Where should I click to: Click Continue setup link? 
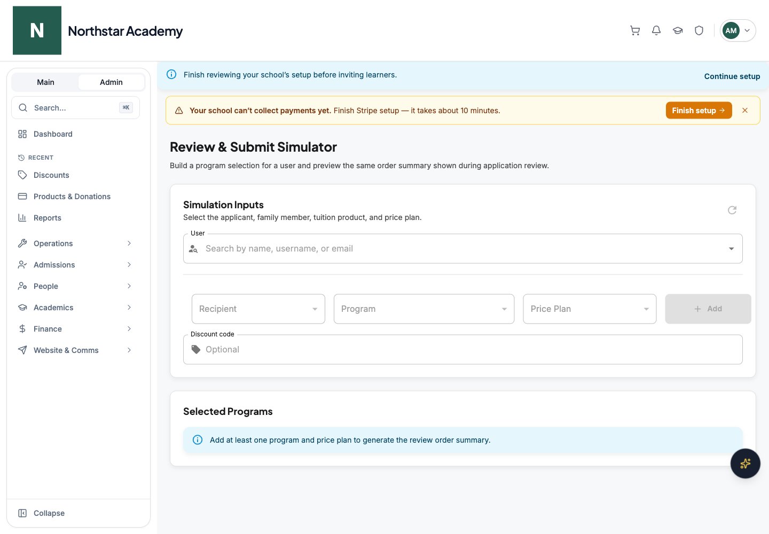click(732, 76)
